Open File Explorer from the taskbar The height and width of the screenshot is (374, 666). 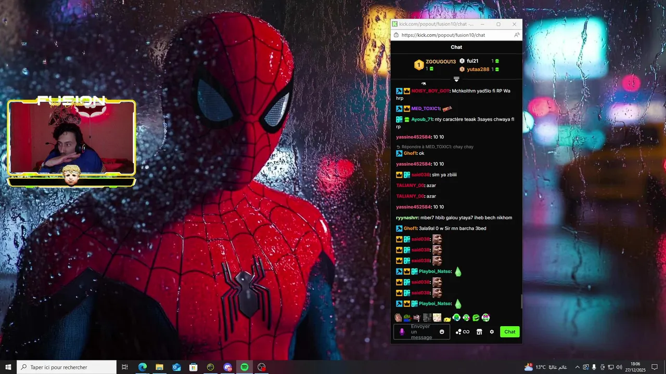pyautogui.click(x=159, y=367)
